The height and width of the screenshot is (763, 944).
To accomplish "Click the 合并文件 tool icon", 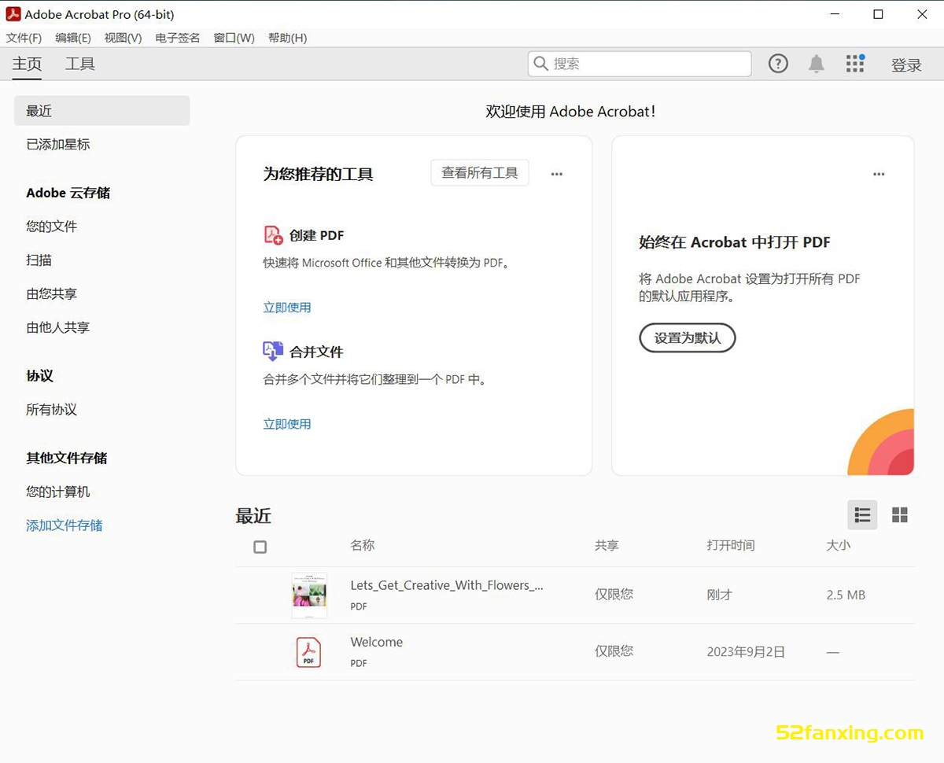I will pos(273,352).
